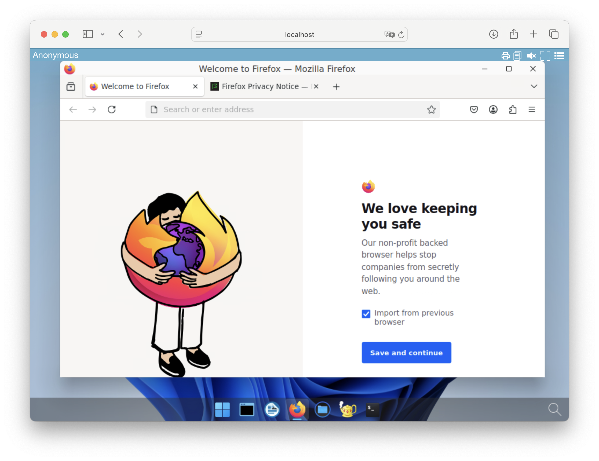Enter fullscreen via the blue toolbar icon
The height and width of the screenshot is (461, 599).
[546, 56]
